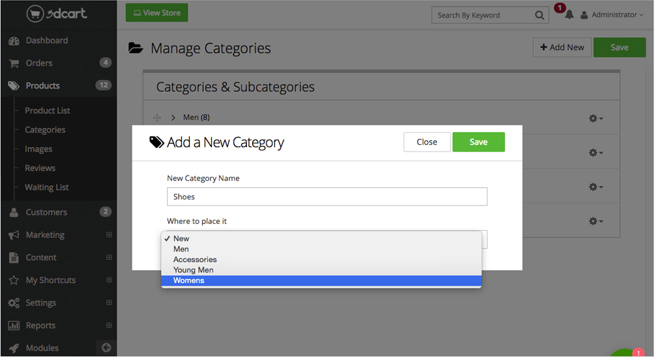Click the search magnifier icon
The height and width of the screenshot is (357, 655).
[539, 15]
